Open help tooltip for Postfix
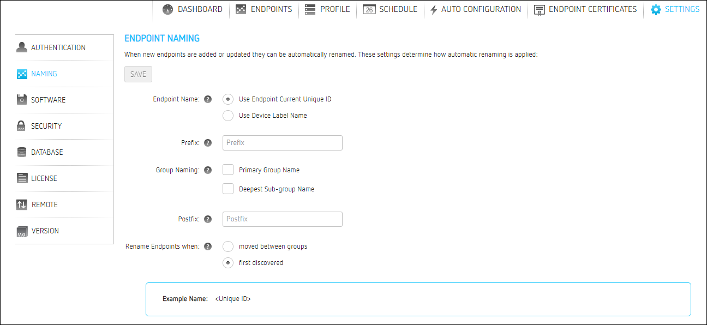Image resolution: width=707 pixels, height=325 pixels. pyautogui.click(x=208, y=219)
